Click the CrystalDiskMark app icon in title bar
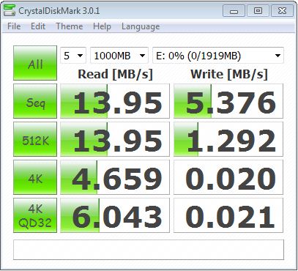Viewport: 298px width, 271px height. click(10, 10)
